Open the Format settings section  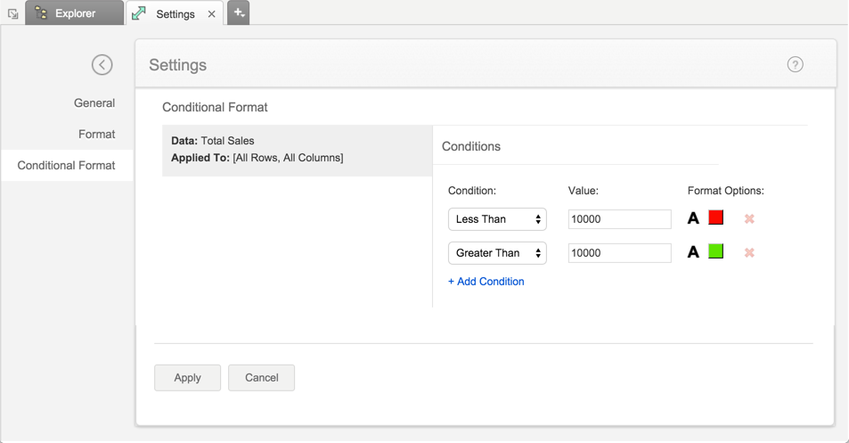[96, 134]
